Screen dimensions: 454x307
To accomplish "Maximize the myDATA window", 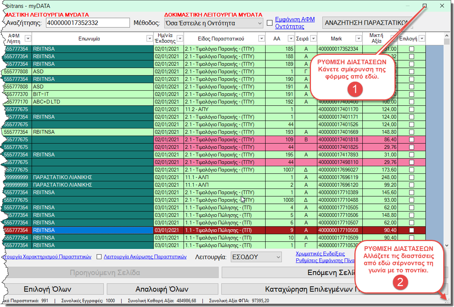I will tap(425, 6).
